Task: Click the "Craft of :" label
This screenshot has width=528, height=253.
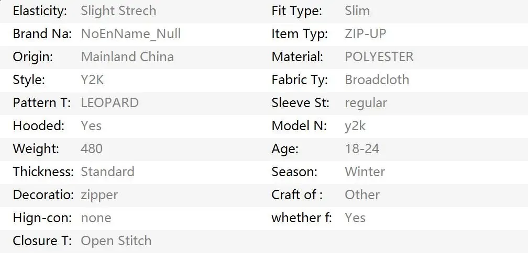Action: 296,195
